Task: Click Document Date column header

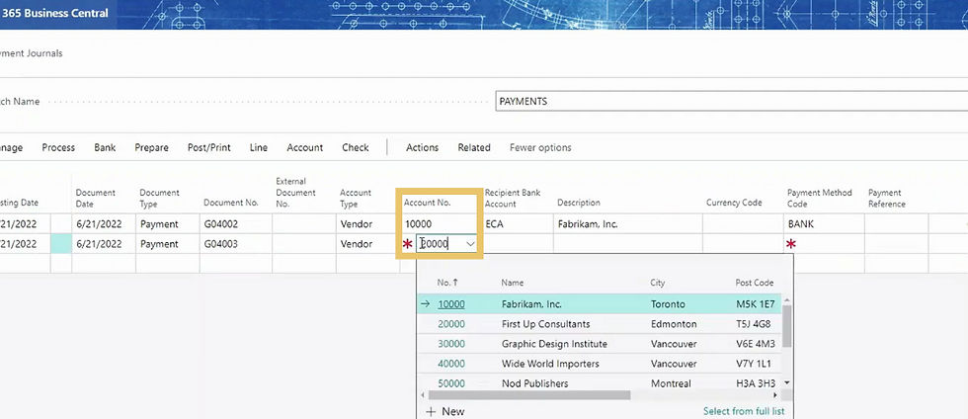Action: point(96,198)
